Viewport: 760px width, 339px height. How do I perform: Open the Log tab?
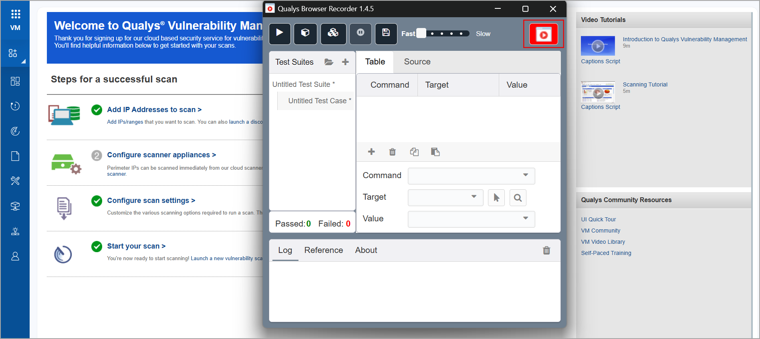(285, 250)
